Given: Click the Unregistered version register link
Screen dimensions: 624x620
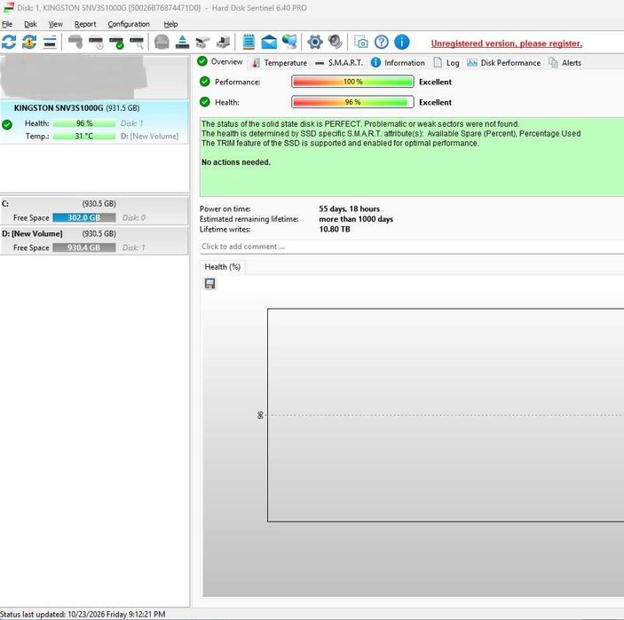Looking at the screenshot, I should point(506,43).
